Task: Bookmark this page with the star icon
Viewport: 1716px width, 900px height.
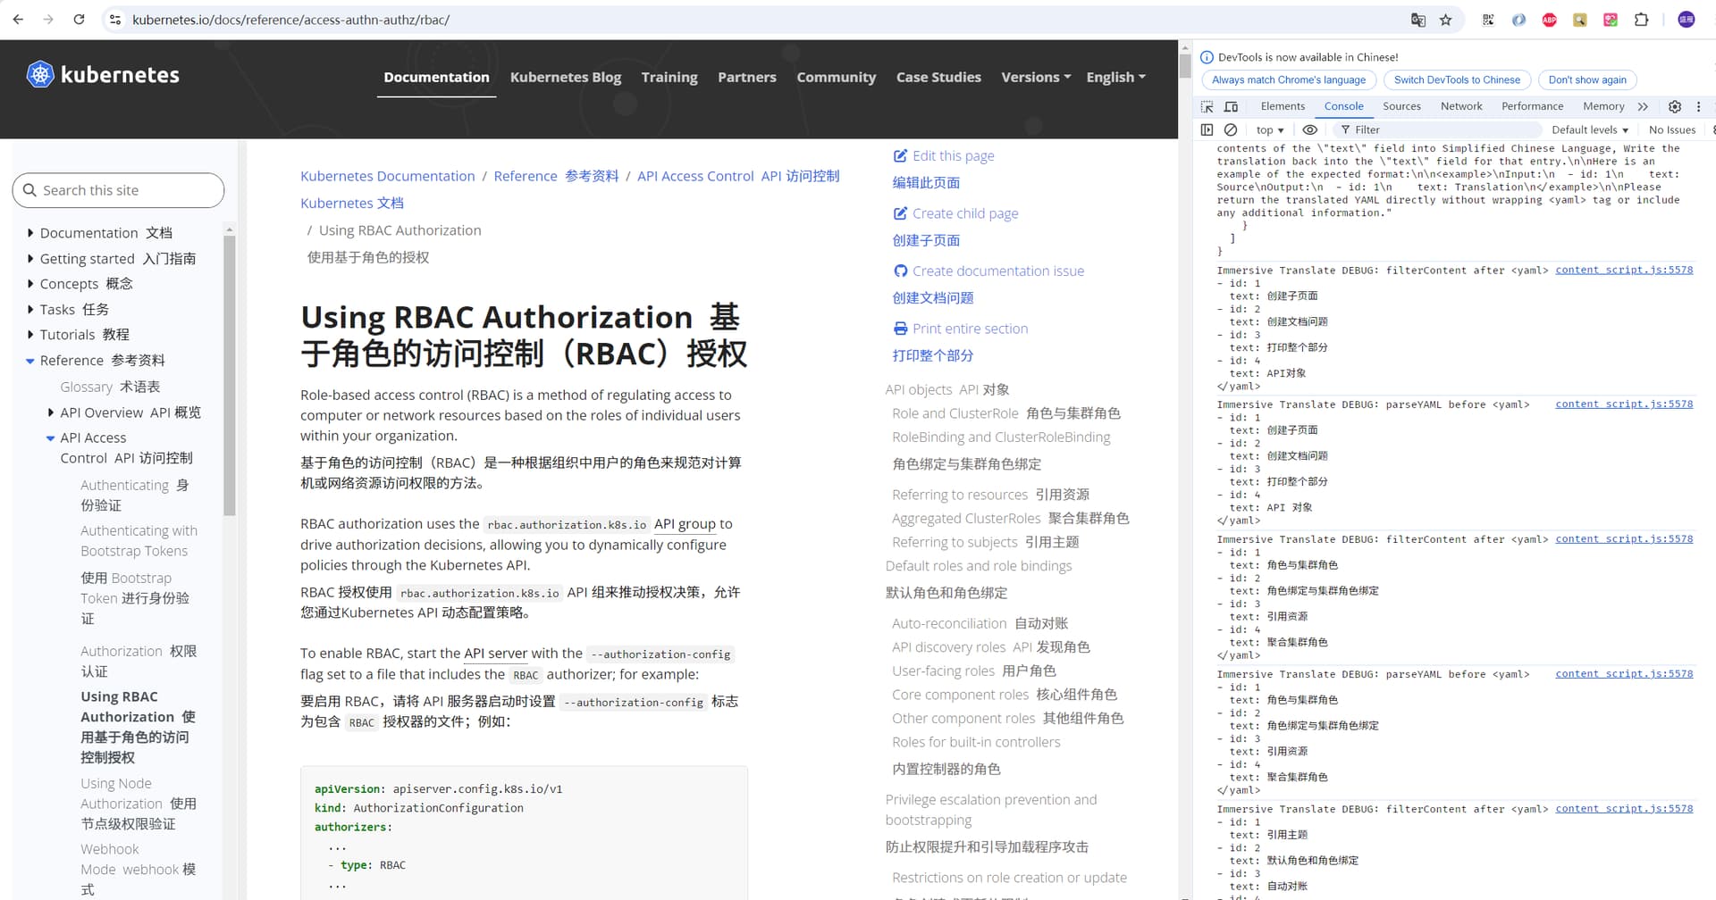Action: [x=1446, y=20]
